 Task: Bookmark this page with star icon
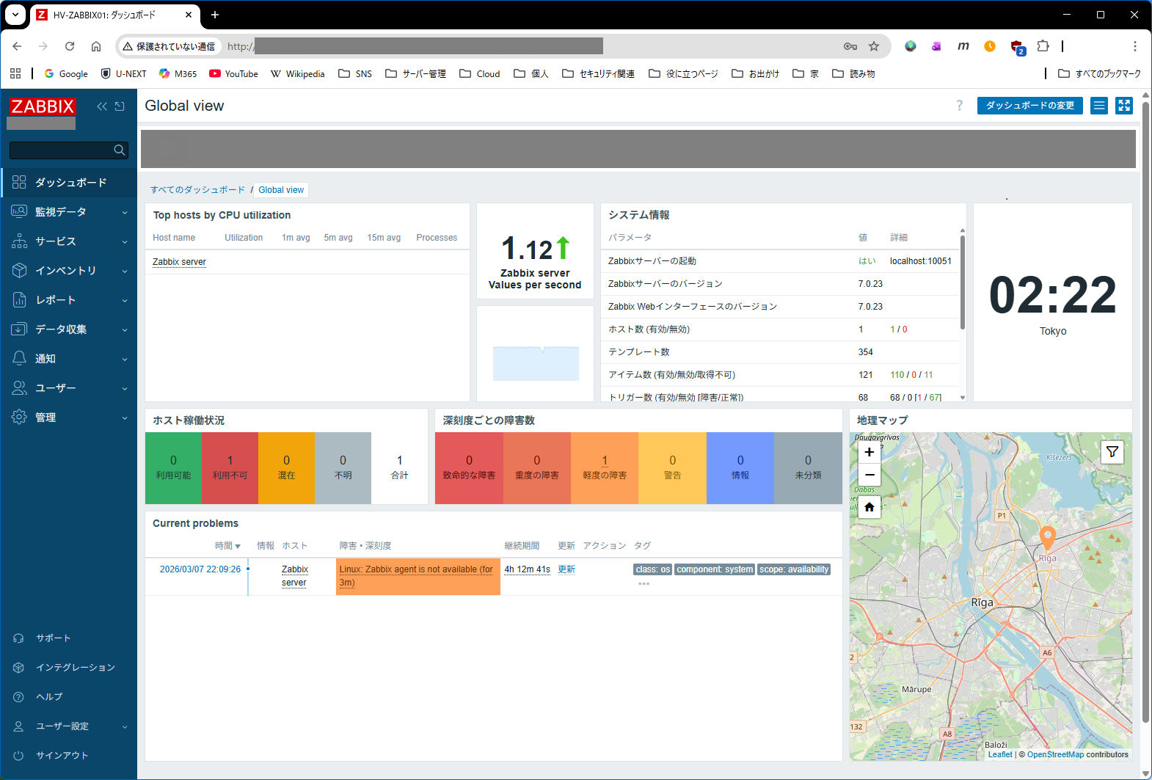coord(874,46)
